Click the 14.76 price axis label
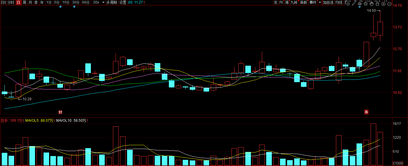 pos(398,6)
